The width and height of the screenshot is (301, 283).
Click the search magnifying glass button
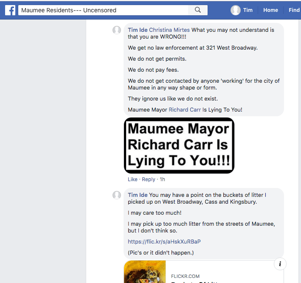(x=198, y=10)
